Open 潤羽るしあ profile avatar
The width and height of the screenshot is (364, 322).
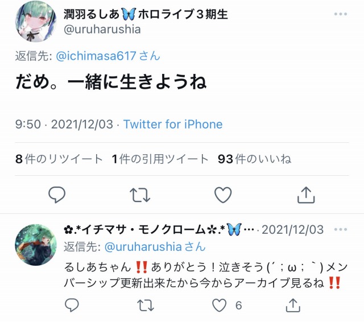(36, 22)
